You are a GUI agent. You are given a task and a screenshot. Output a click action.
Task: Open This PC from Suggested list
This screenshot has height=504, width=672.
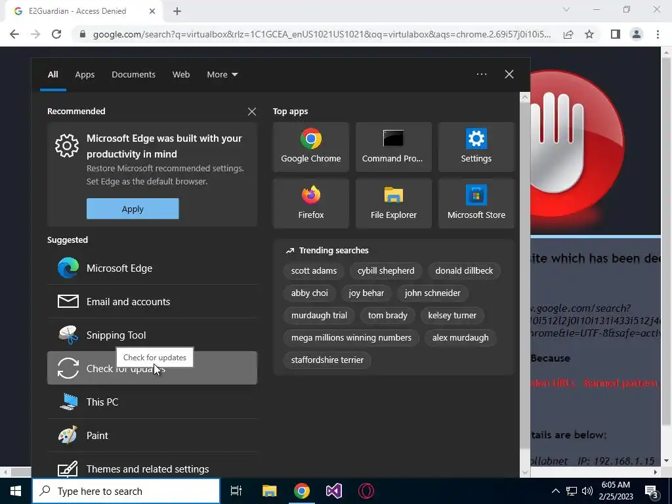click(152, 402)
